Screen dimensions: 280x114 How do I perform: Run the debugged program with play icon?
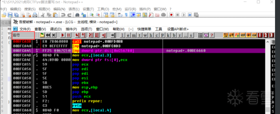pos(63,35)
